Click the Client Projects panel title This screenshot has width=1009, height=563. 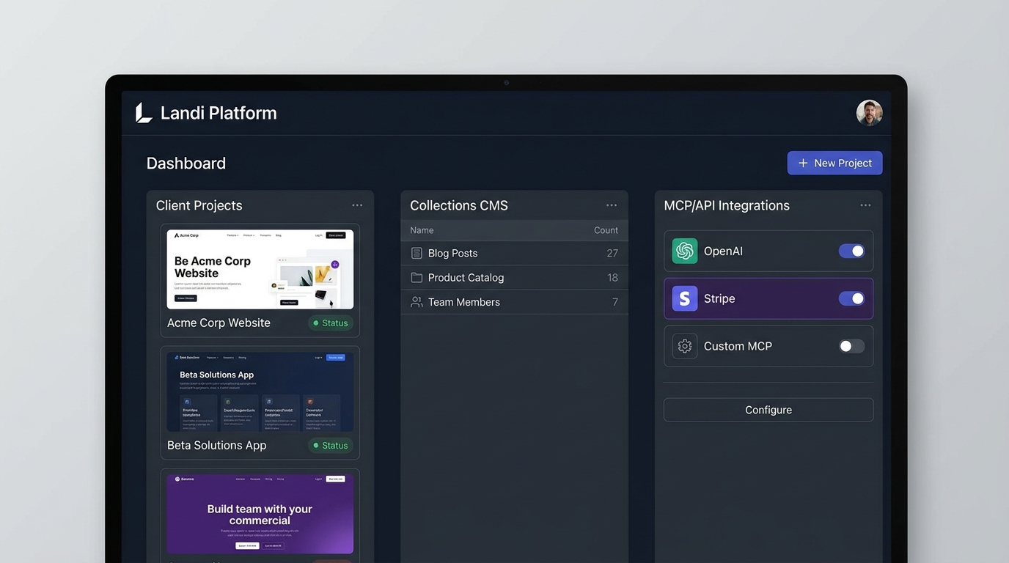199,205
